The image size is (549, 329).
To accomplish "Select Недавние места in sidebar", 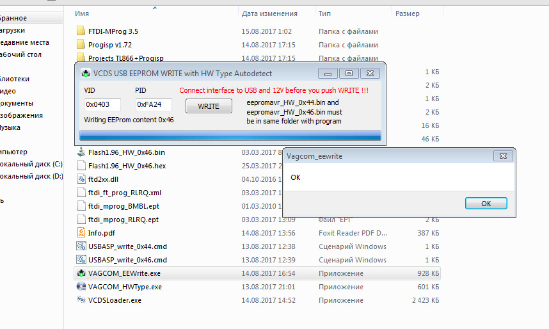I will 24,42.
